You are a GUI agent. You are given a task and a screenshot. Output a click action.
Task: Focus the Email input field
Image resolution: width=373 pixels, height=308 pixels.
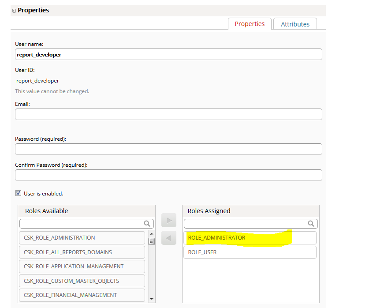(168, 114)
